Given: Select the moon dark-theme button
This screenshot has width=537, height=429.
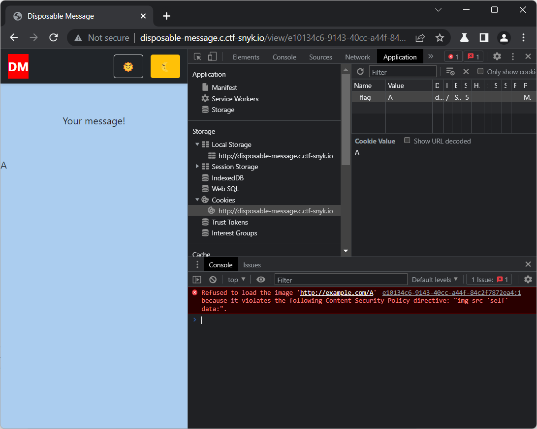Looking at the screenshot, I should (x=165, y=66).
